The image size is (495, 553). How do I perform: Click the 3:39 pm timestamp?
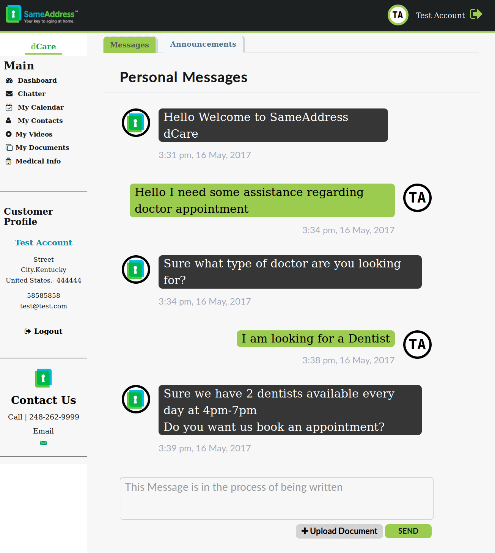(205, 448)
